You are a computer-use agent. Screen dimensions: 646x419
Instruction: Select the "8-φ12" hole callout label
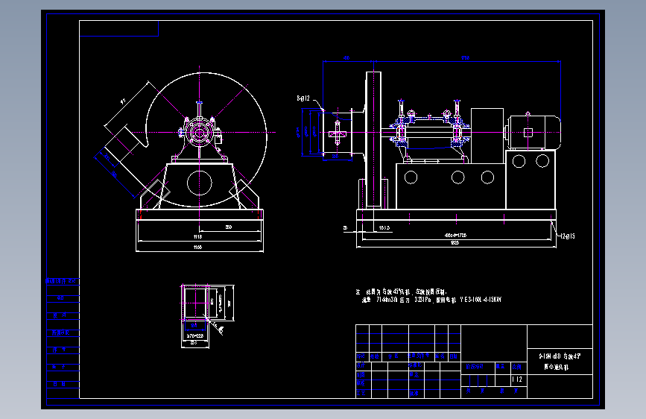[303, 98]
